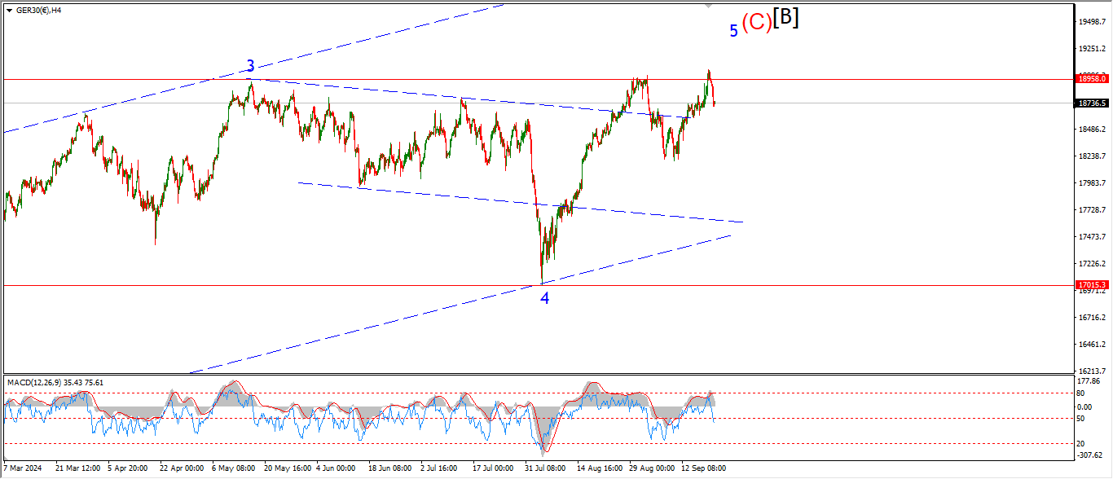
Task: Click the 12 Sep 08:00 date label
Action: [704, 468]
